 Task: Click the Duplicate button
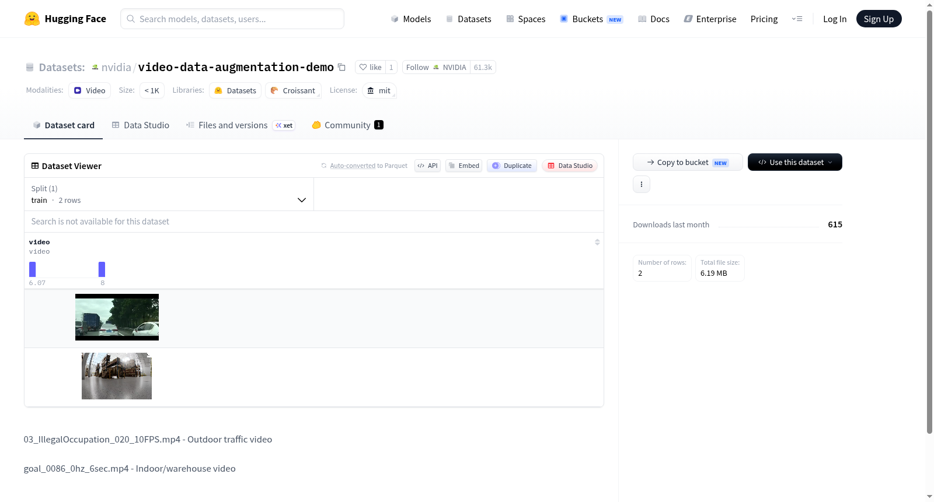[512, 166]
